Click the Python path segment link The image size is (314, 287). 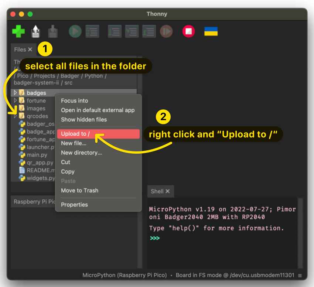[x=94, y=76]
